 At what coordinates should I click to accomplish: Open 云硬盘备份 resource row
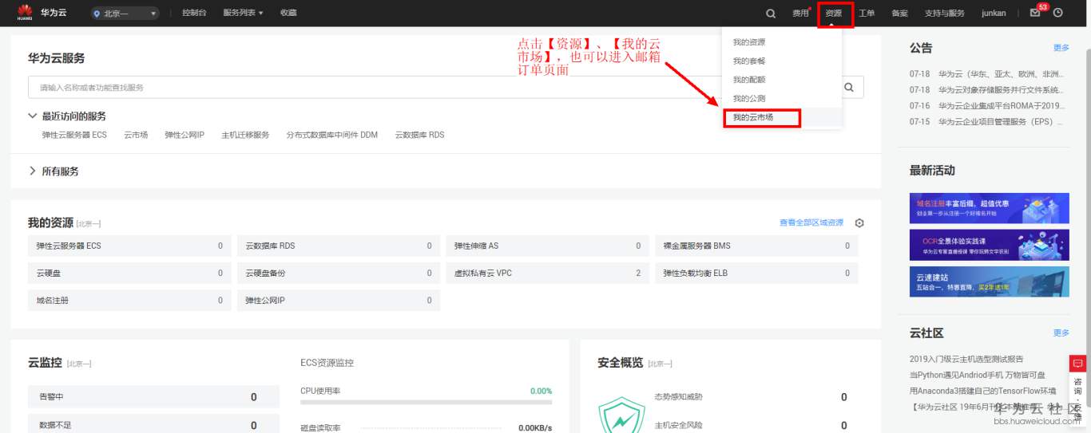pos(339,274)
